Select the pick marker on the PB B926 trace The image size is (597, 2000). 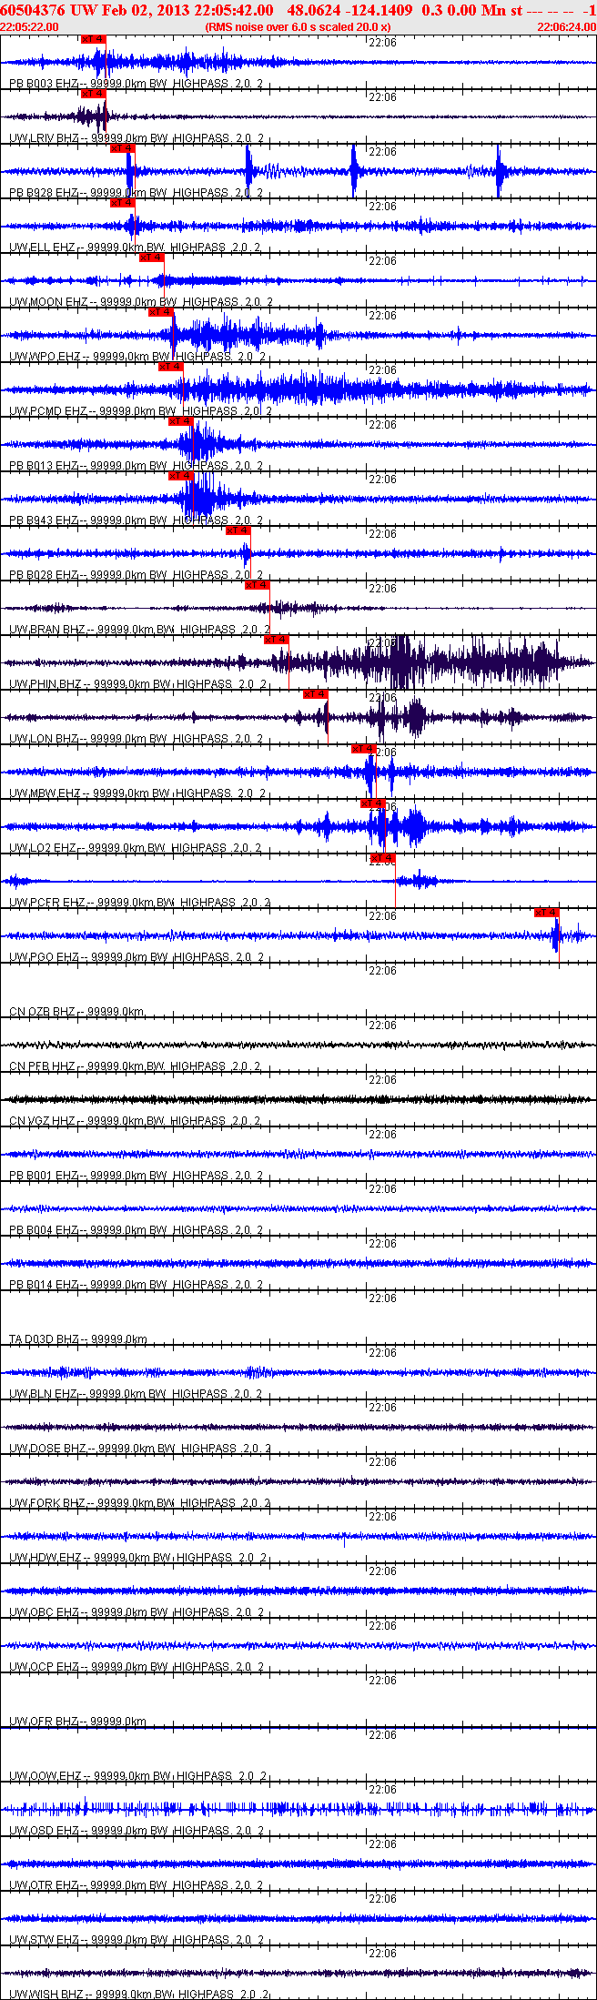(123, 148)
